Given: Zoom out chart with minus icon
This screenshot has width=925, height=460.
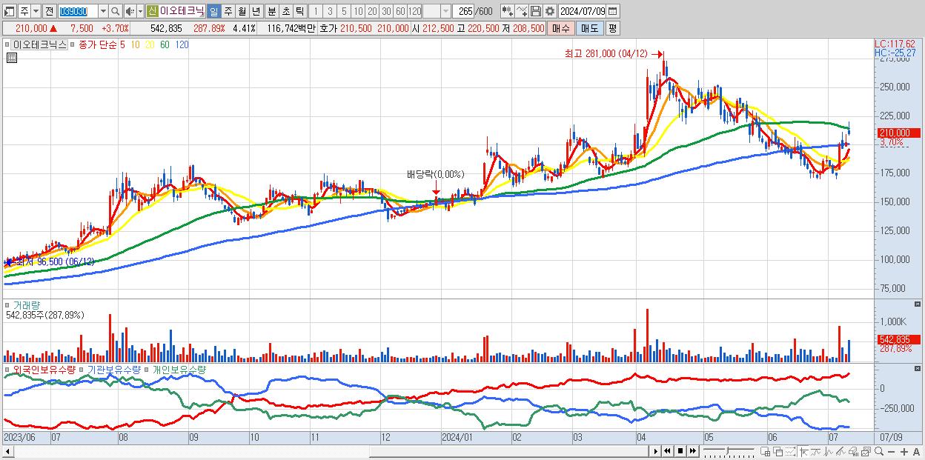Looking at the screenshot, I should coord(891,452).
